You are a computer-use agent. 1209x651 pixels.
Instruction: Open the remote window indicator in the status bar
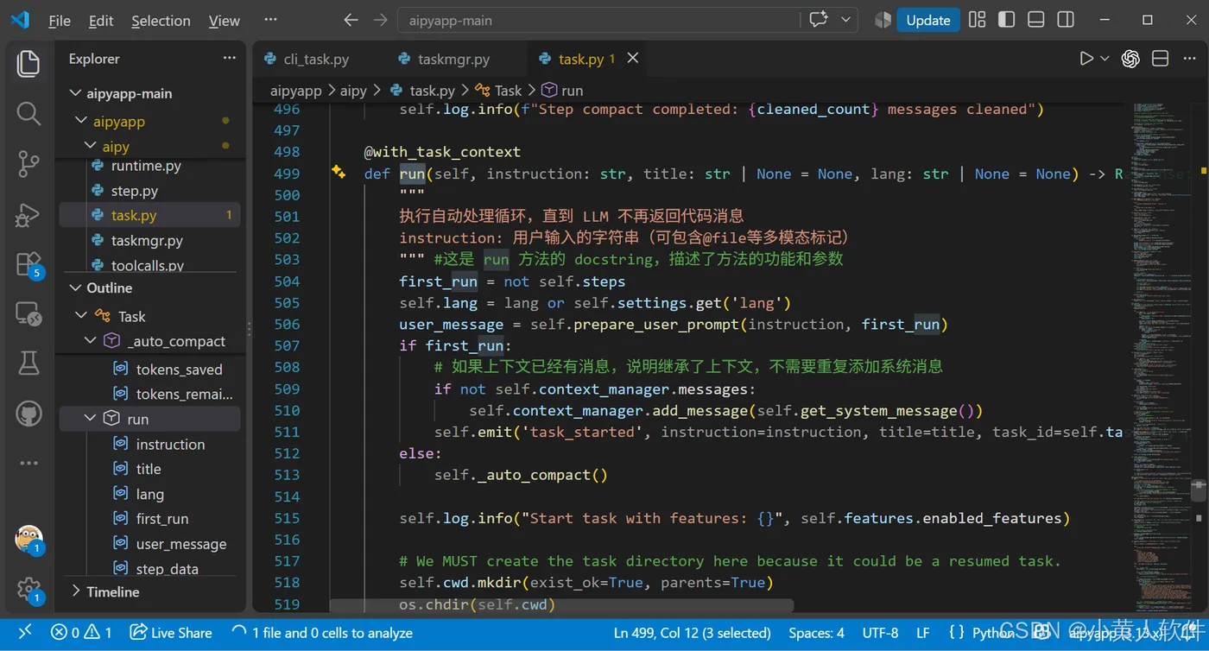[25, 633]
